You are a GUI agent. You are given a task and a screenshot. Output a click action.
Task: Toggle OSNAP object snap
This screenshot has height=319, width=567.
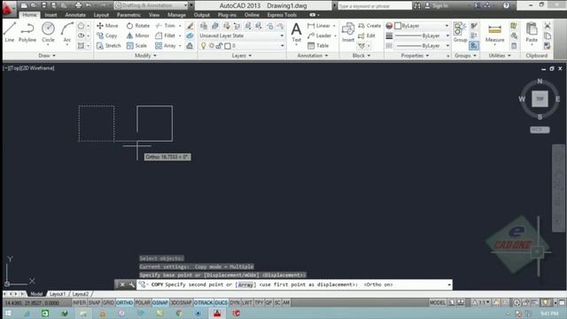coord(160,303)
